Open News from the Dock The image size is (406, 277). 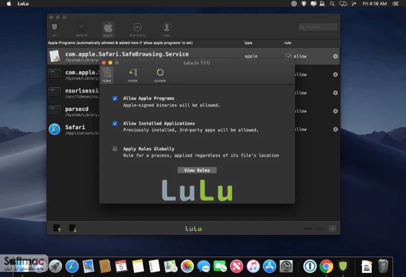click(x=237, y=266)
